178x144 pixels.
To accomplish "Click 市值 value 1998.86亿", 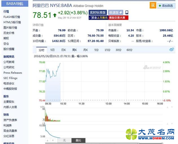I will (x=166, y=30).
